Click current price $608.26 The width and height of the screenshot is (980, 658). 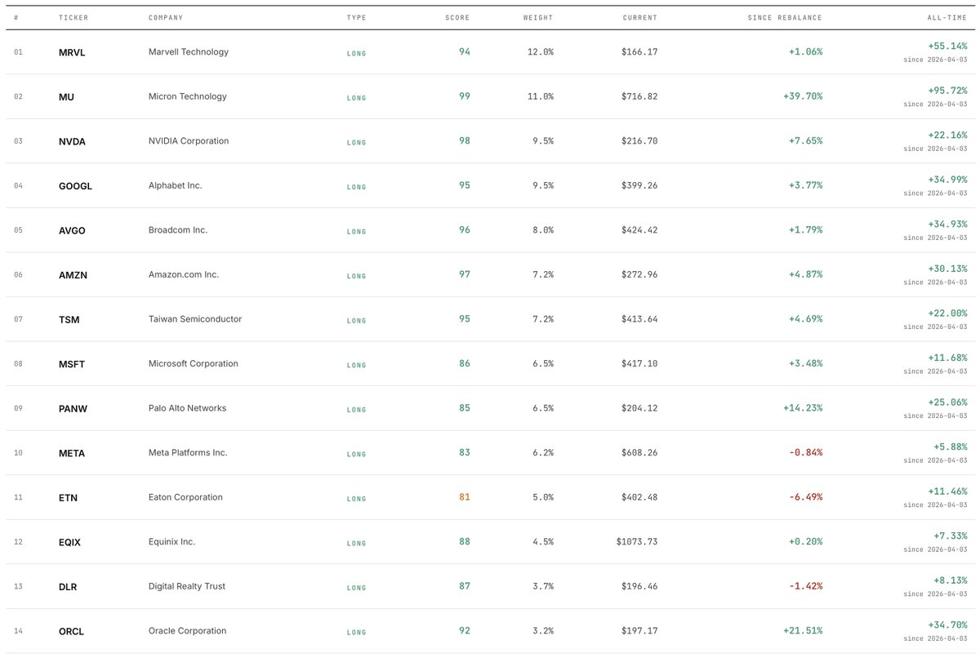pos(639,452)
